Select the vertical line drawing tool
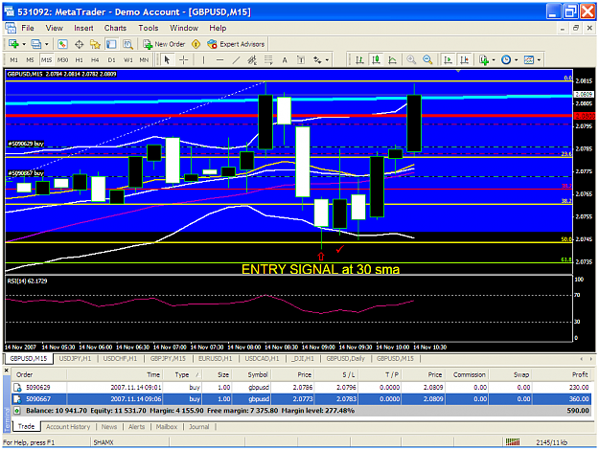 point(203,60)
